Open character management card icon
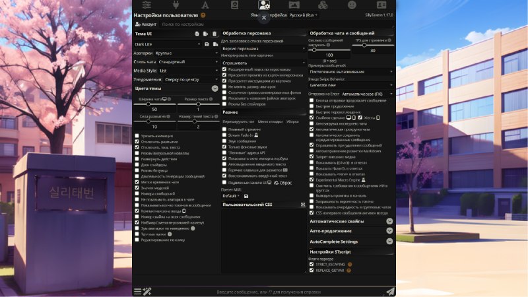Screen dimensions: 528x297 [x=381, y=5]
